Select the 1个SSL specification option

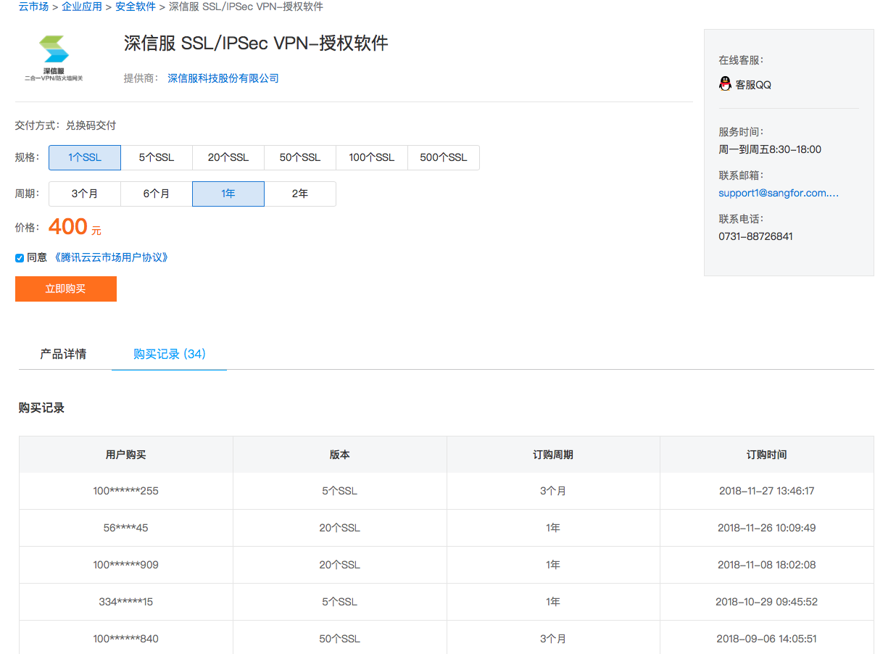(85, 157)
